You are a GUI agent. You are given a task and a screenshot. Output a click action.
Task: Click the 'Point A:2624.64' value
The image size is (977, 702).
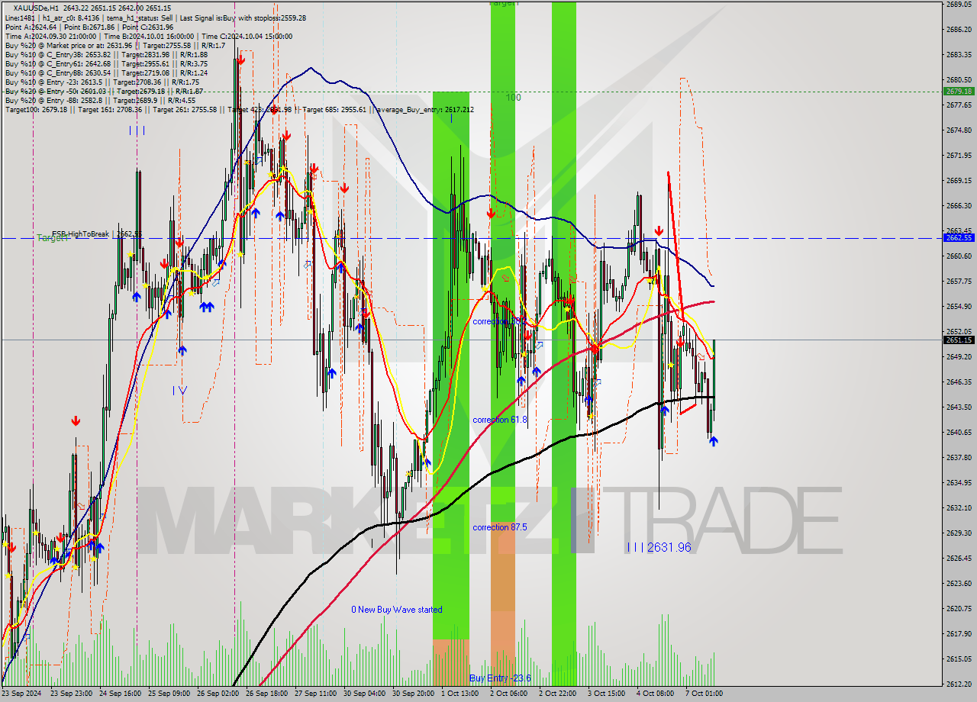coord(31,27)
